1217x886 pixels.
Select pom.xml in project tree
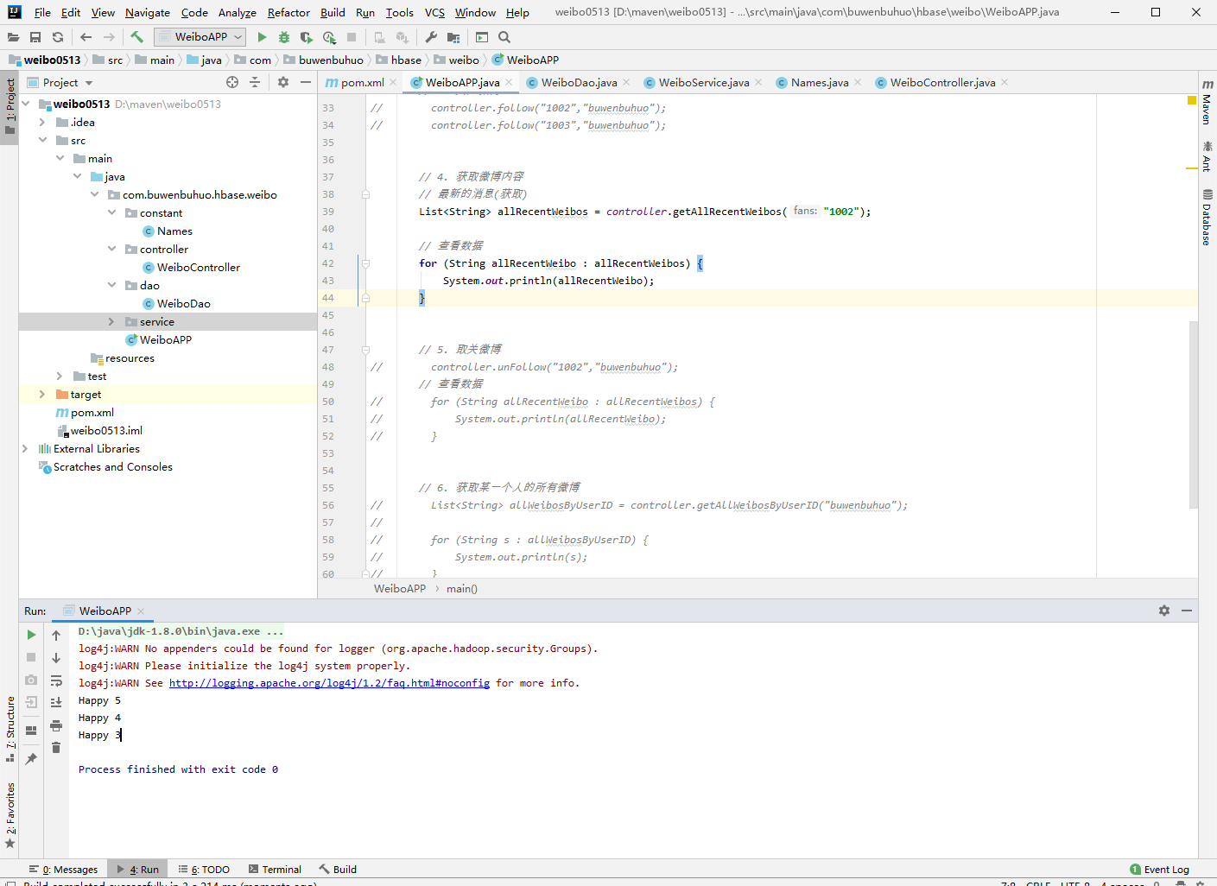point(92,412)
